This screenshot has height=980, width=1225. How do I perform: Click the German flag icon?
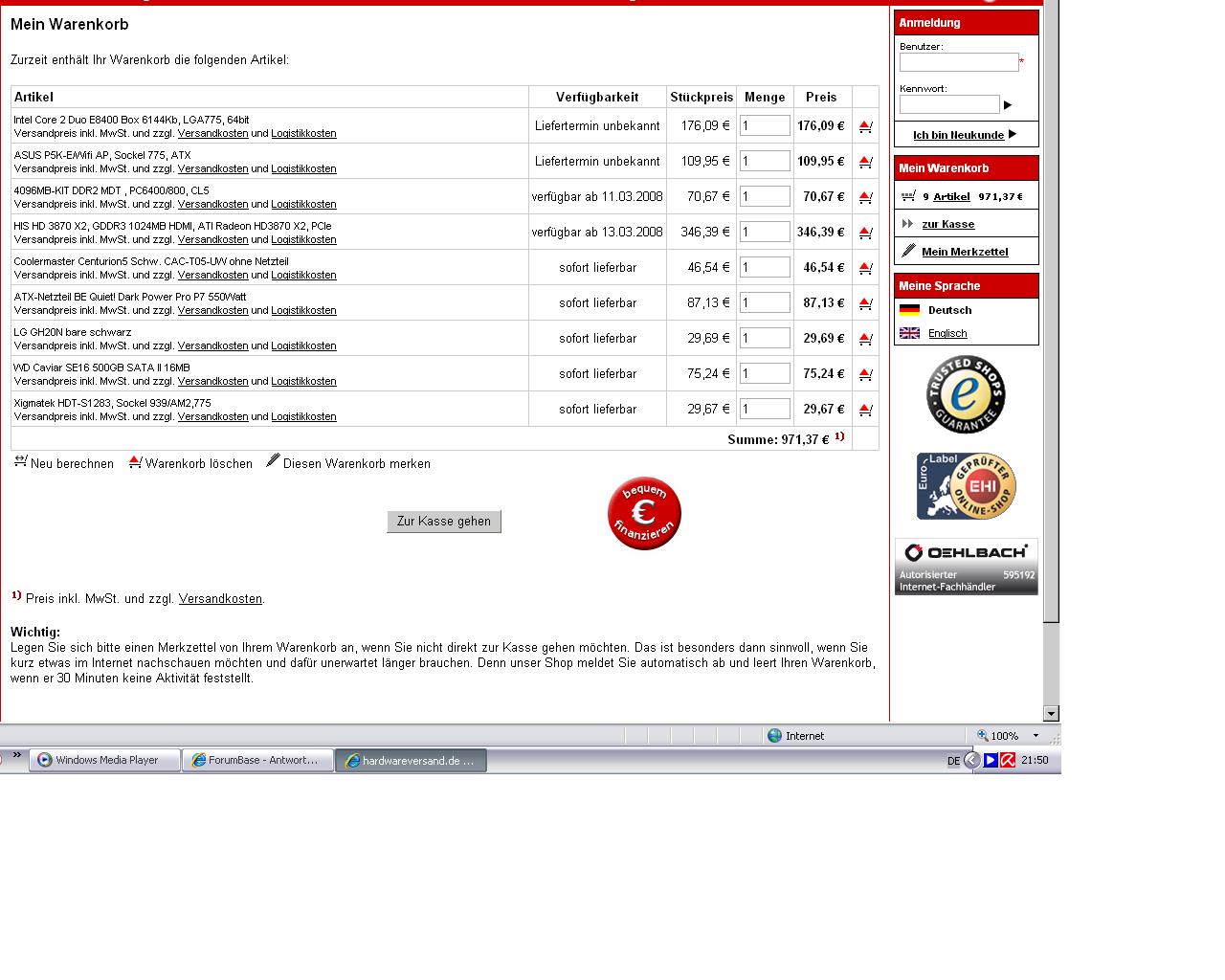pyautogui.click(x=910, y=310)
